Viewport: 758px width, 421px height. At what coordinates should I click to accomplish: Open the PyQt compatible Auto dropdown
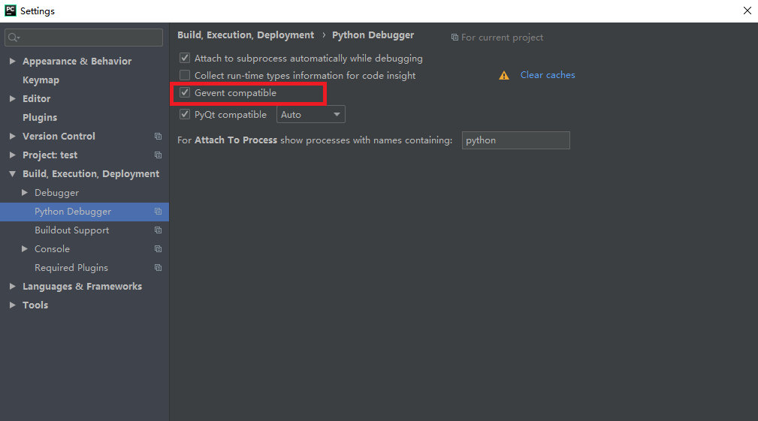coord(310,114)
